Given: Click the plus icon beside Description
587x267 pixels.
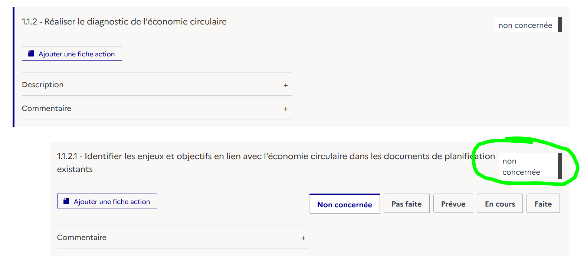Looking at the screenshot, I should (286, 85).
